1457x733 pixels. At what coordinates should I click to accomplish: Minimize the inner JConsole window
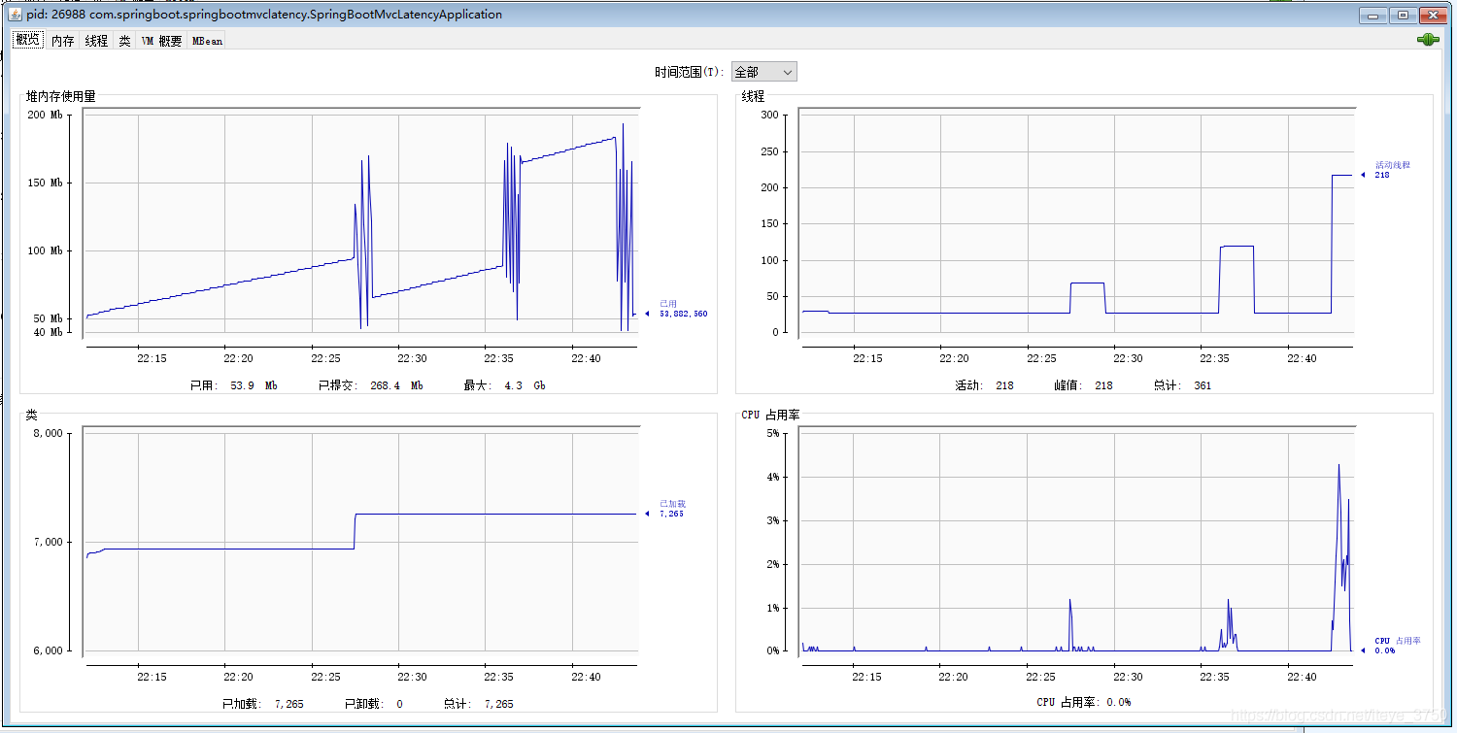point(1373,15)
